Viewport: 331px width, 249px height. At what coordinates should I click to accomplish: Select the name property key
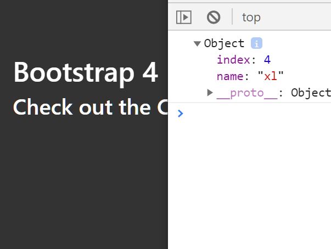(x=230, y=76)
